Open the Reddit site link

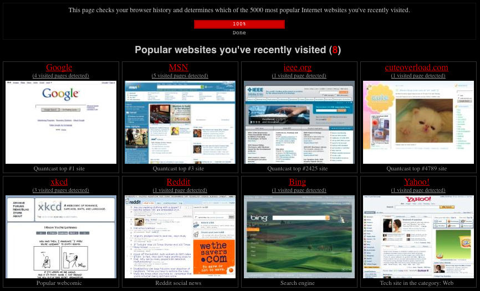tap(178, 182)
